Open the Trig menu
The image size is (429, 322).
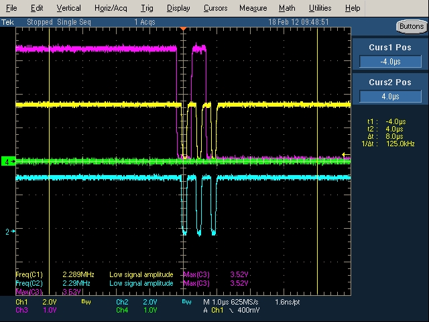click(147, 8)
